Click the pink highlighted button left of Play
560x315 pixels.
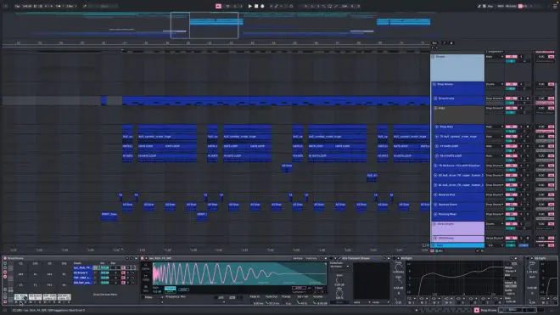(218, 6)
